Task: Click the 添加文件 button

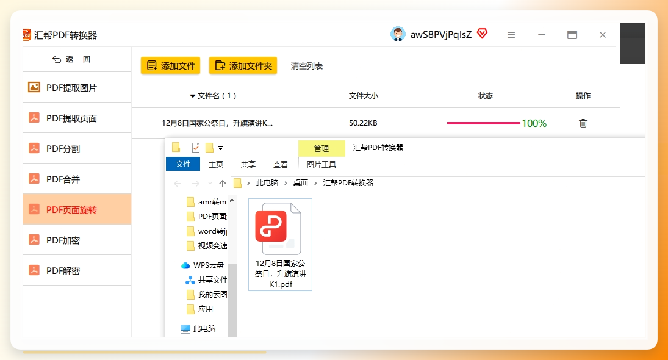Action: (x=171, y=66)
